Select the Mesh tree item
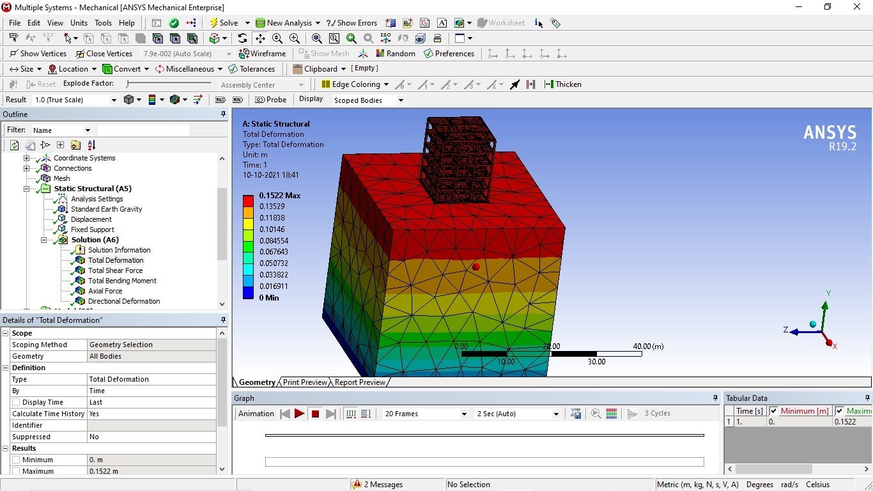Image resolution: width=873 pixels, height=491 pixels. (x=61, y=178)
